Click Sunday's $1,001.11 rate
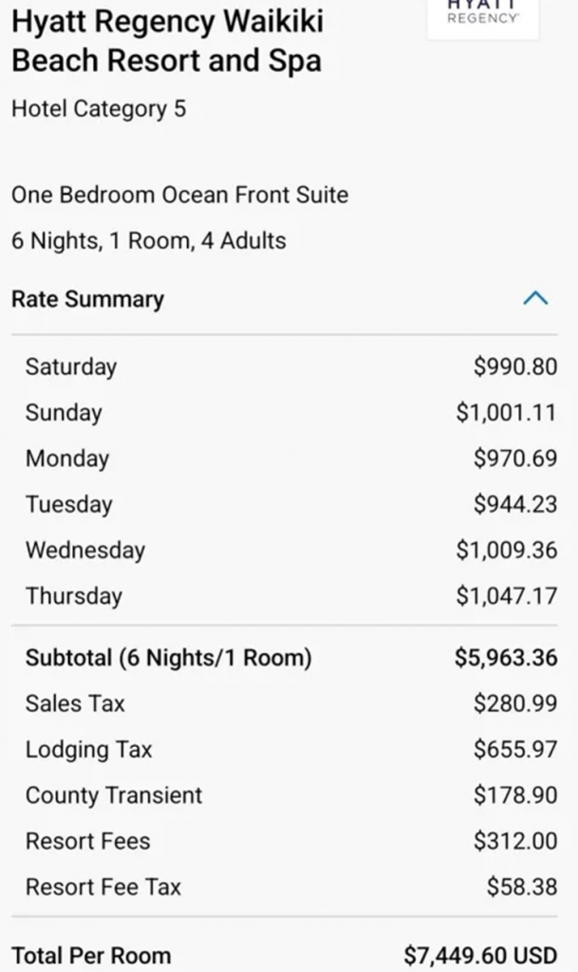The width and height of the screenshot is (578, 972). [506, 413]
